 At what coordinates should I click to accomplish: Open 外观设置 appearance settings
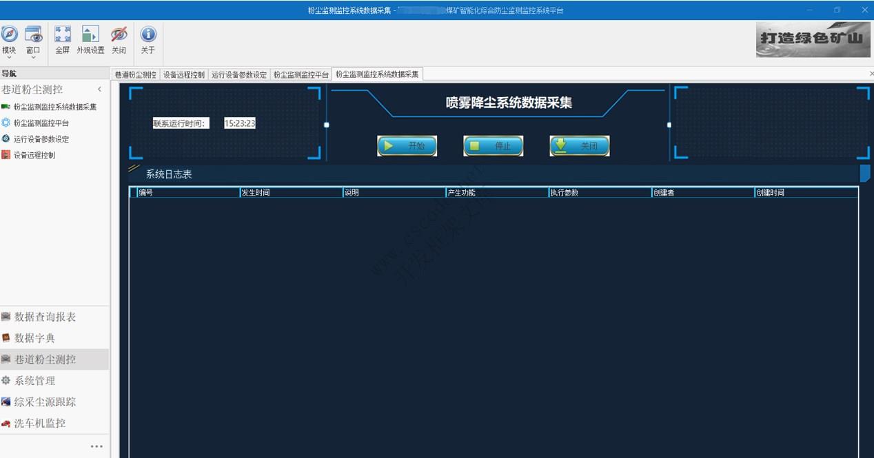pos(90,38)
